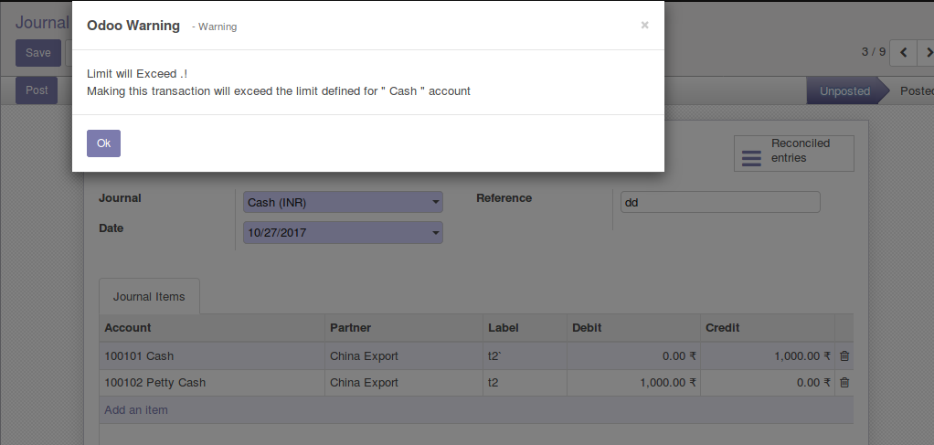
Task: Click the Reference input field
Action: point(719,202)
